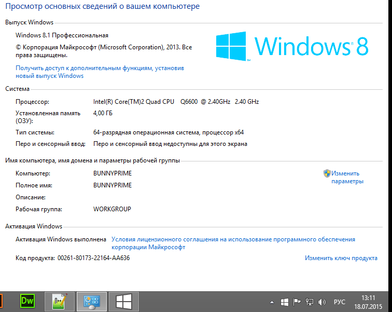The height and width of the screenshot is (312, 392).
Task: Click the speaker volume icon
Action: (x=321, y=302)
